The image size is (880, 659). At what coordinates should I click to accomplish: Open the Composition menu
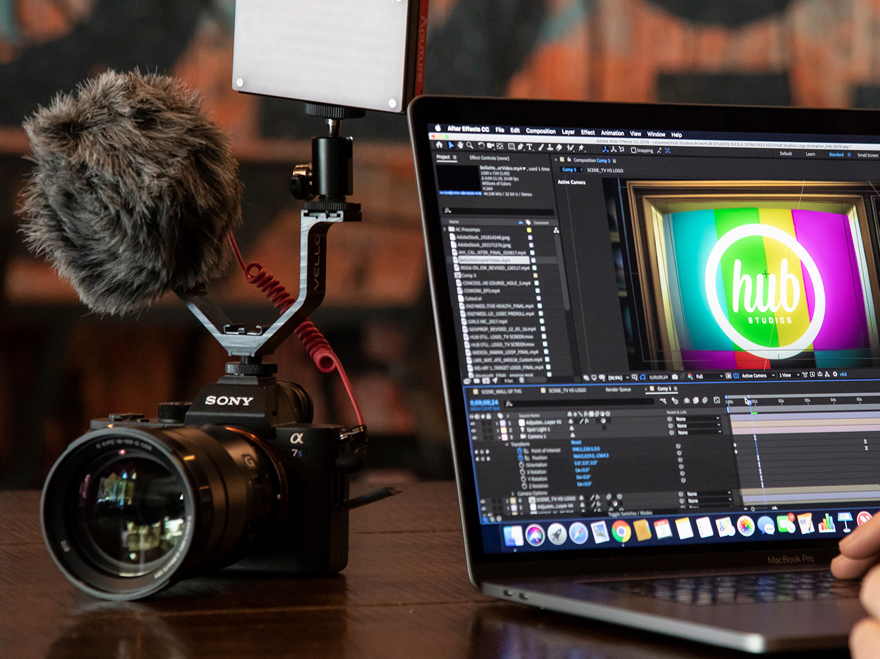[541, 131]
